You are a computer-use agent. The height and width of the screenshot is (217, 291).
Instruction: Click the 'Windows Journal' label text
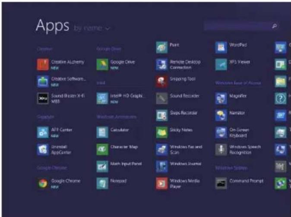[186, 164]
